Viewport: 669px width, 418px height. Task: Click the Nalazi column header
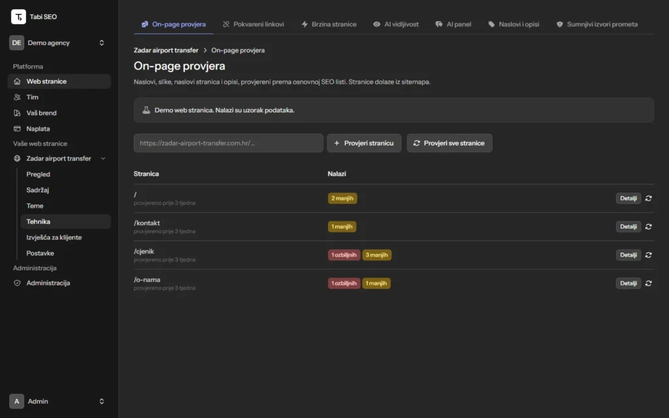tap(336, 174)
